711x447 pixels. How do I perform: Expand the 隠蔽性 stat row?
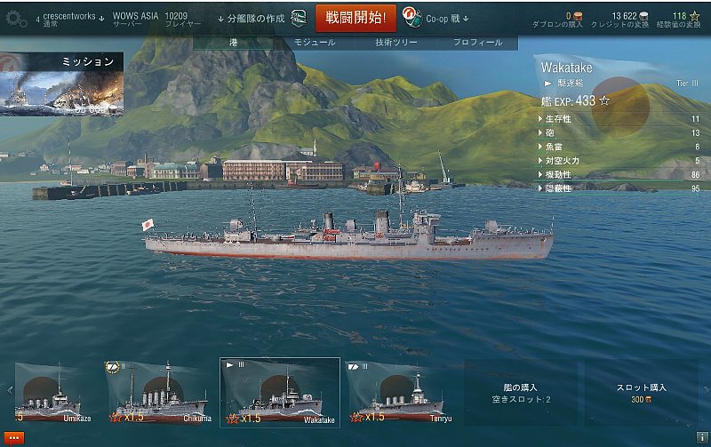619,188
